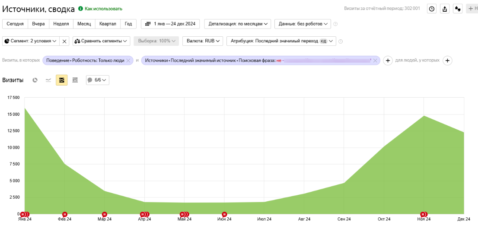Select the 'Месяц' period tab

tap(84, 24)
